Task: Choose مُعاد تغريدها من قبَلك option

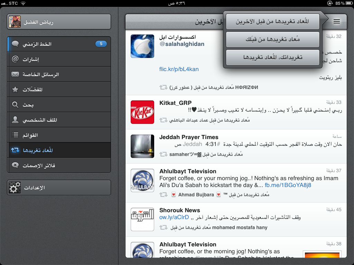Action: coord(272,39)
